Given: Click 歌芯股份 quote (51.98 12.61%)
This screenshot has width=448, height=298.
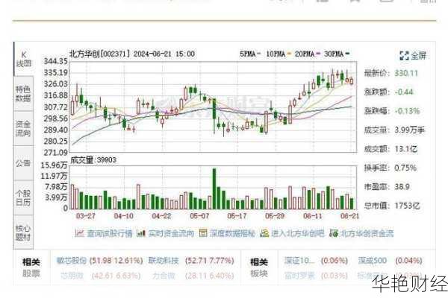Looking at the screenshot, I should point(116,261).
